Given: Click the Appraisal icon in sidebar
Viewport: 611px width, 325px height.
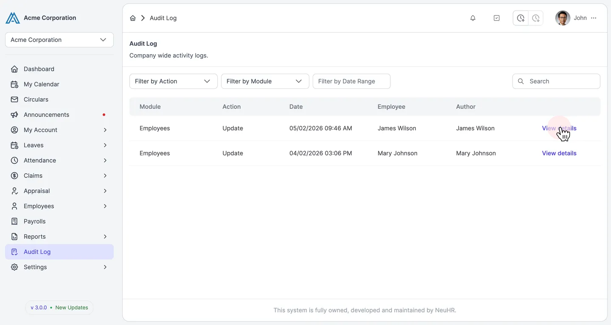Looking at the screenshot, I should click(x=14, y=191).
